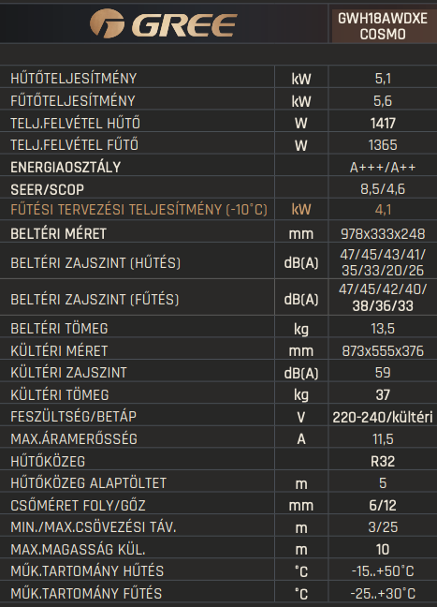Viewport: 437px width, 607px height.
Task: Select the FŰTŐTELJESÍTMÉNY value 5,6
Action: 383,101
